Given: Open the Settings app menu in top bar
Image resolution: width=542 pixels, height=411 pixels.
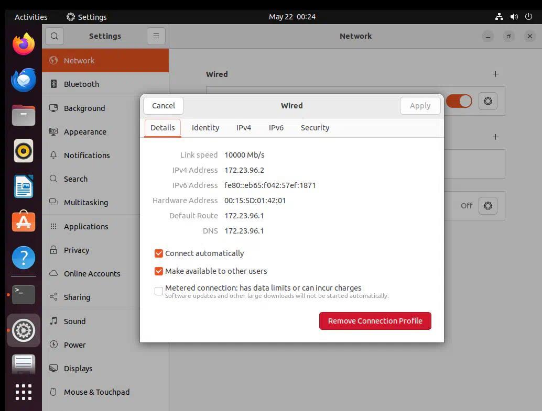Looking at the screenshot, I should pyautogui.click(x=86, y=17).
